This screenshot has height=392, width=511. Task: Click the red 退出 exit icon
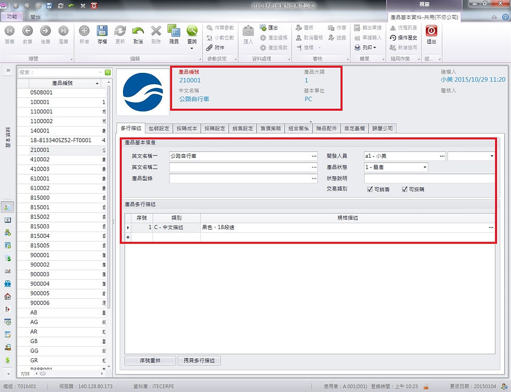(x=431, y=31)
